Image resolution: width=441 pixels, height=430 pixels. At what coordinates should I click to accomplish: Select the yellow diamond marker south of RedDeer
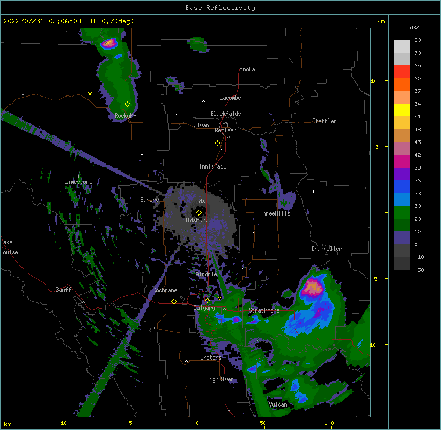[x=218, y=144]
